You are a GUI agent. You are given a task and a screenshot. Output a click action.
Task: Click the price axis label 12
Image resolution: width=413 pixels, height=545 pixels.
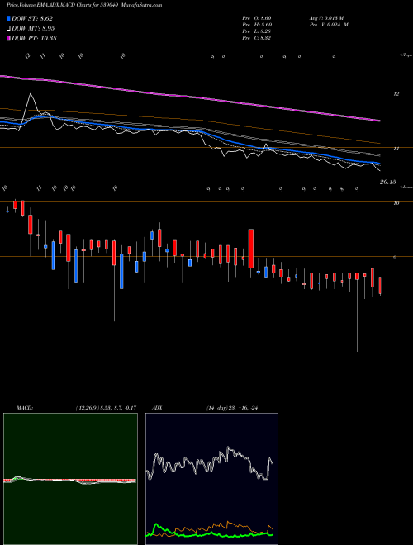(396, 94)
